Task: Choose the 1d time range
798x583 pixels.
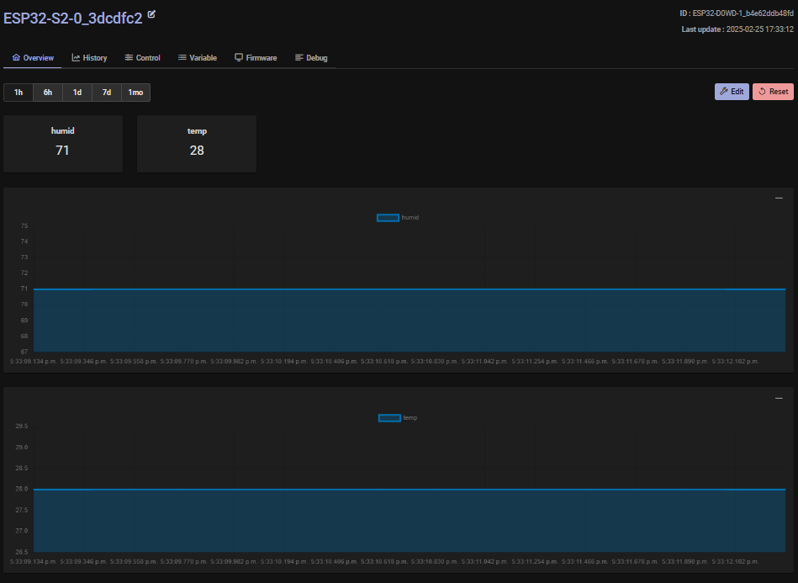Action: point(77,93)
